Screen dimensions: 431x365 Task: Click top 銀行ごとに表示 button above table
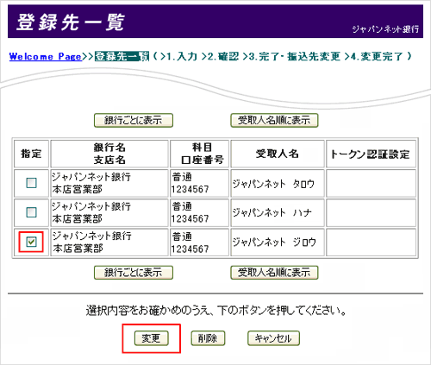[x=134, y=120]
